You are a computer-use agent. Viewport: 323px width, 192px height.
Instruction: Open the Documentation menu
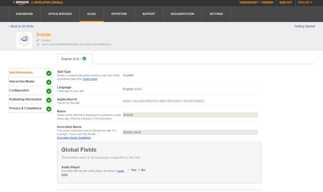(182, 14)
